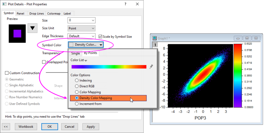Viewport: 266px width, 133px height.
Task: Click the density scatter plot in Graph1
Action: [x=200, y=76]
